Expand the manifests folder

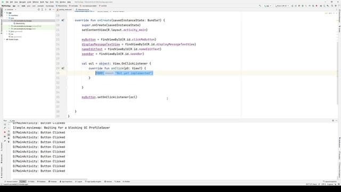[x=7, y=15]
